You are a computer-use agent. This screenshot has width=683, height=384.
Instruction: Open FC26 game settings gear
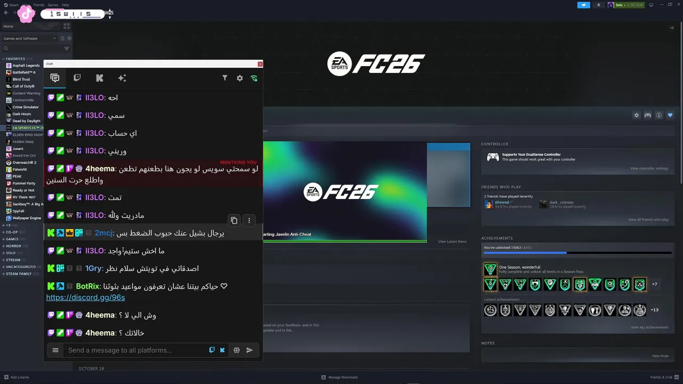[x=636, y=115]
